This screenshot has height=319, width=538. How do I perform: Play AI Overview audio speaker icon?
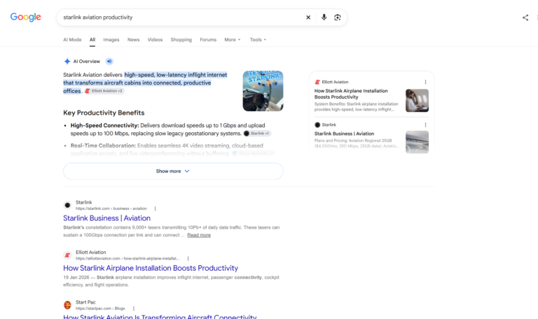(109, 62)
